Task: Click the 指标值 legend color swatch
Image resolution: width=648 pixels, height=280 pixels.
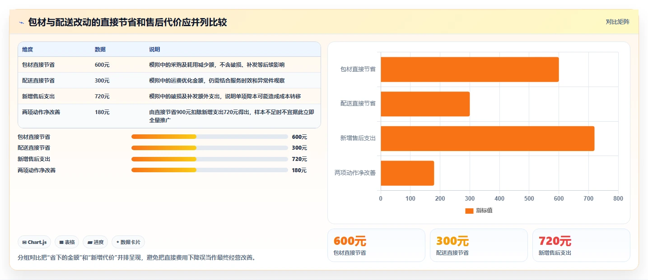Action: coord(469,211)
